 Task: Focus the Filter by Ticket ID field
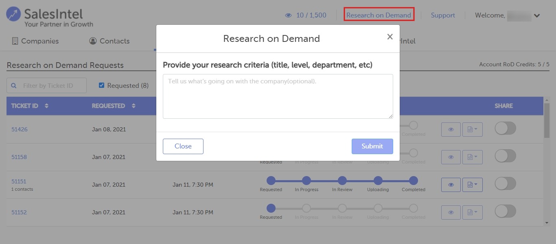click(x=46, y=85)
